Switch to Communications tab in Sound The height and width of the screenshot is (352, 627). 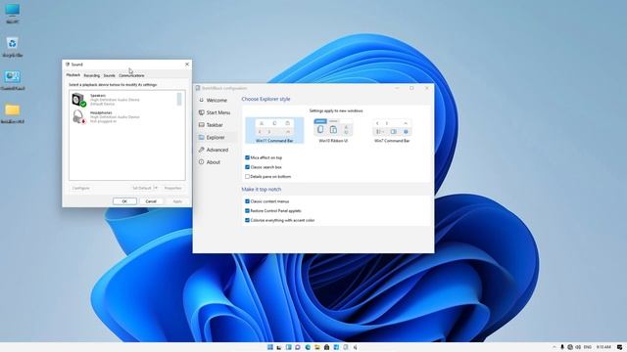pos(131,75)
